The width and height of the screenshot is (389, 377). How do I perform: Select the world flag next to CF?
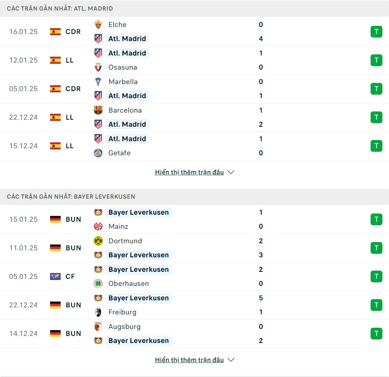(55, 276)
